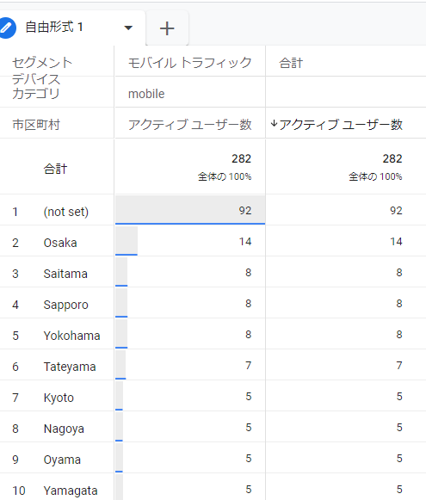Click the モバイル トラフィック segment header

click(189, 63)
